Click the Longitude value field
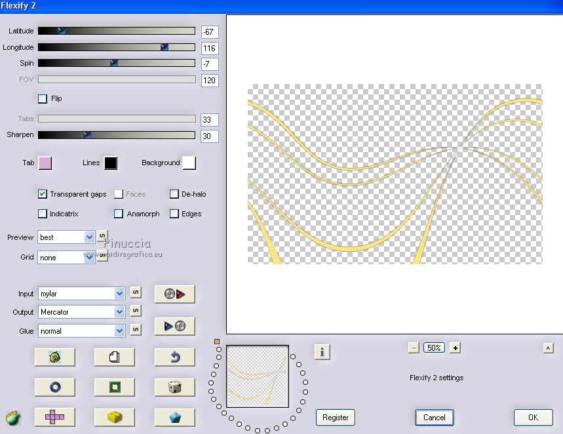Viewport: 563px width, 434px height. (210, 48)
